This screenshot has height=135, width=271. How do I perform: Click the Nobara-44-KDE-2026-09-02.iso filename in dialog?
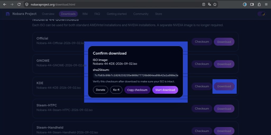[115, 64]
